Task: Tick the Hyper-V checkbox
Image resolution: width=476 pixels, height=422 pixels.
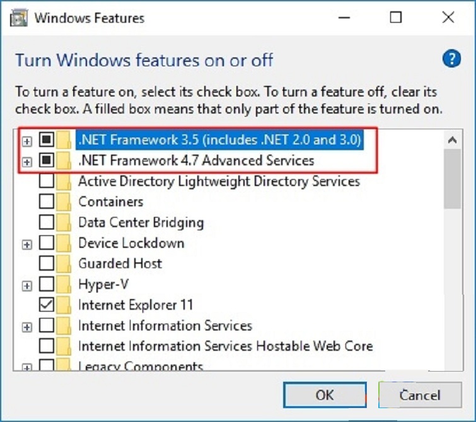Action: coord(47,284)
